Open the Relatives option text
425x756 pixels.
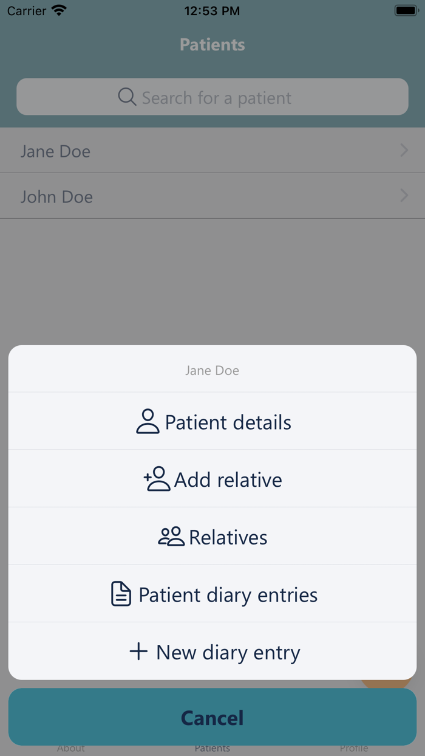[228, 537]
